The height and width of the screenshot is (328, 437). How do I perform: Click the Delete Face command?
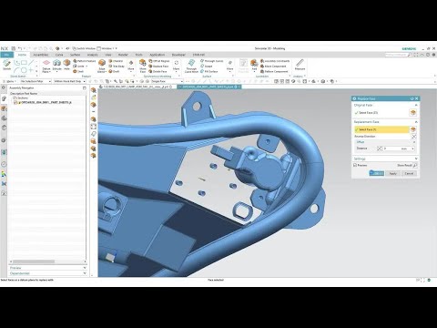(x=158, y=71)
